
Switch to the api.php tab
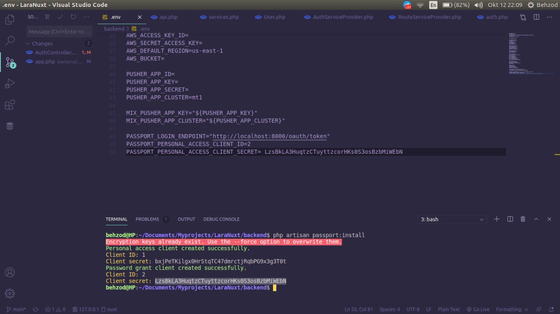pos(168,17)
